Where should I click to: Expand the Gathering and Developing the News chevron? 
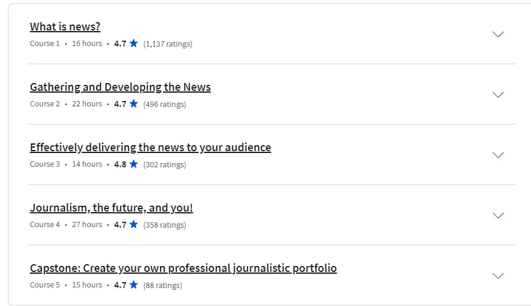click(498, 94)
